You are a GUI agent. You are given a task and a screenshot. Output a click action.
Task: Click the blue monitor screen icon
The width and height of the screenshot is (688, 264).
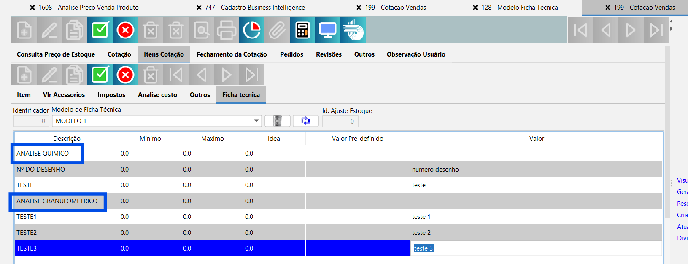coord(328,30)
